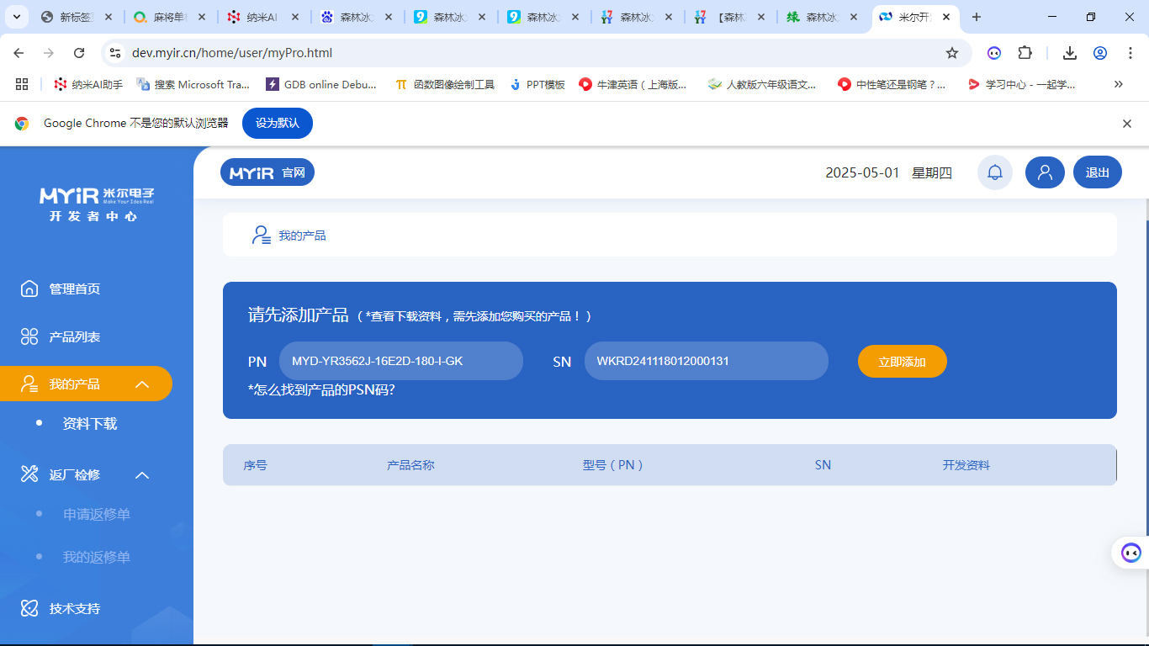This screenshot has height=646, width=1149.
Task: Open the tab search dropdown arrow
Action: (17, 17)
